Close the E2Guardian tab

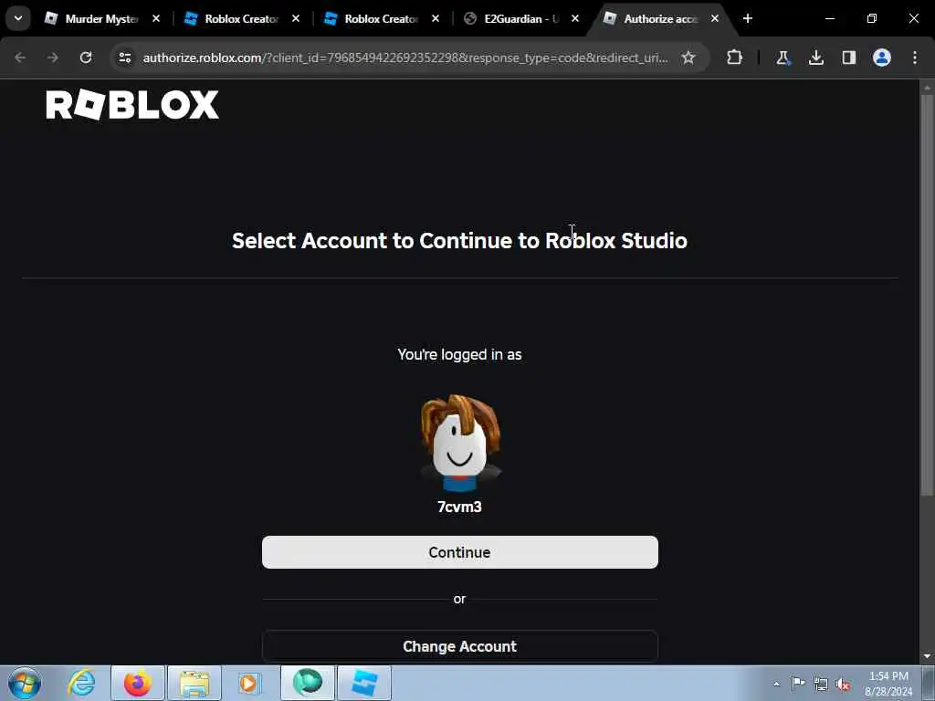pyautogui.click(x=575, y=19)
